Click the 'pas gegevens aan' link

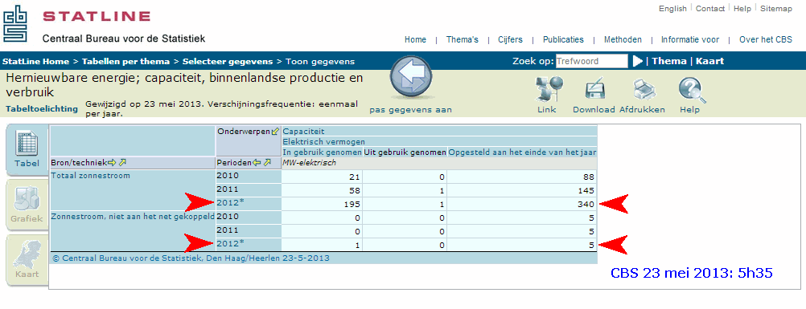pyautogui.click(x=411, y=110)
